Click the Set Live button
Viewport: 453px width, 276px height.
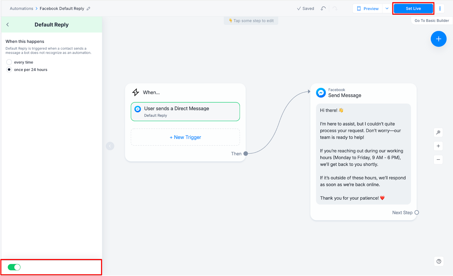pos(413,8)
